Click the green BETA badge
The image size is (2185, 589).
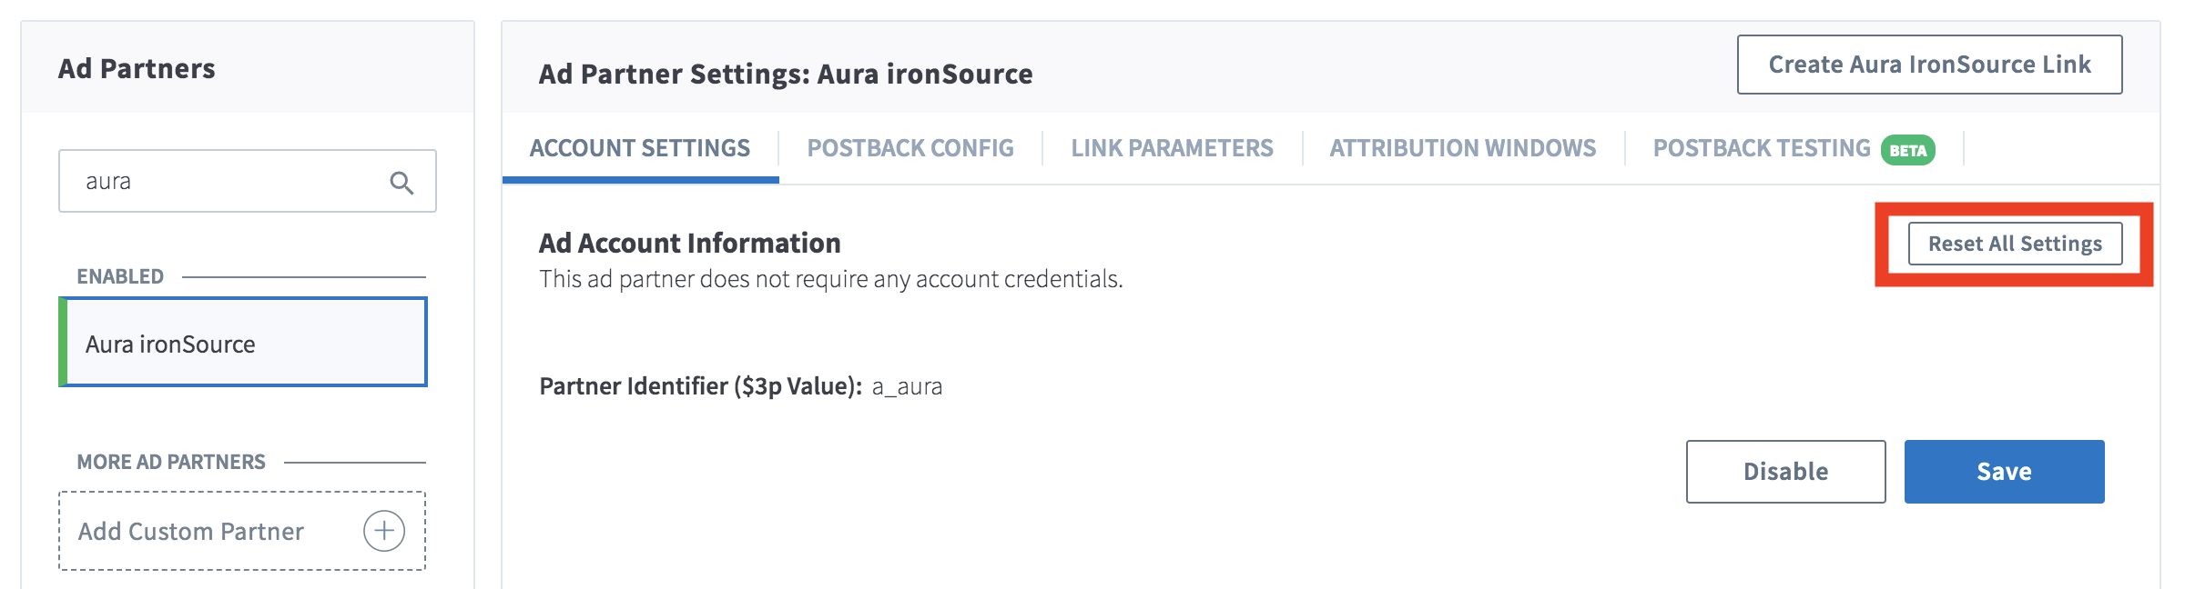pyautogui.click(x=1908, y=150)
